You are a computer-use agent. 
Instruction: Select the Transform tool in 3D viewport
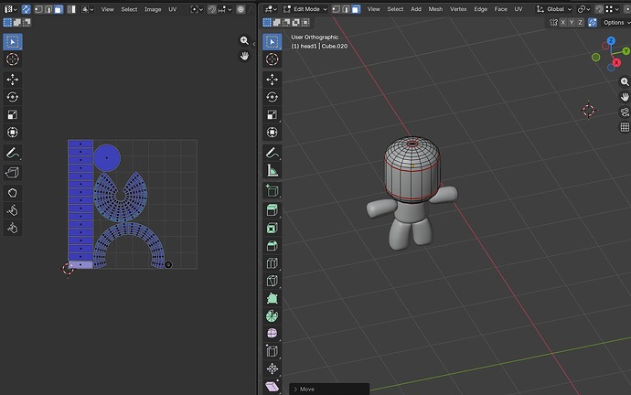tap(272, 133)
